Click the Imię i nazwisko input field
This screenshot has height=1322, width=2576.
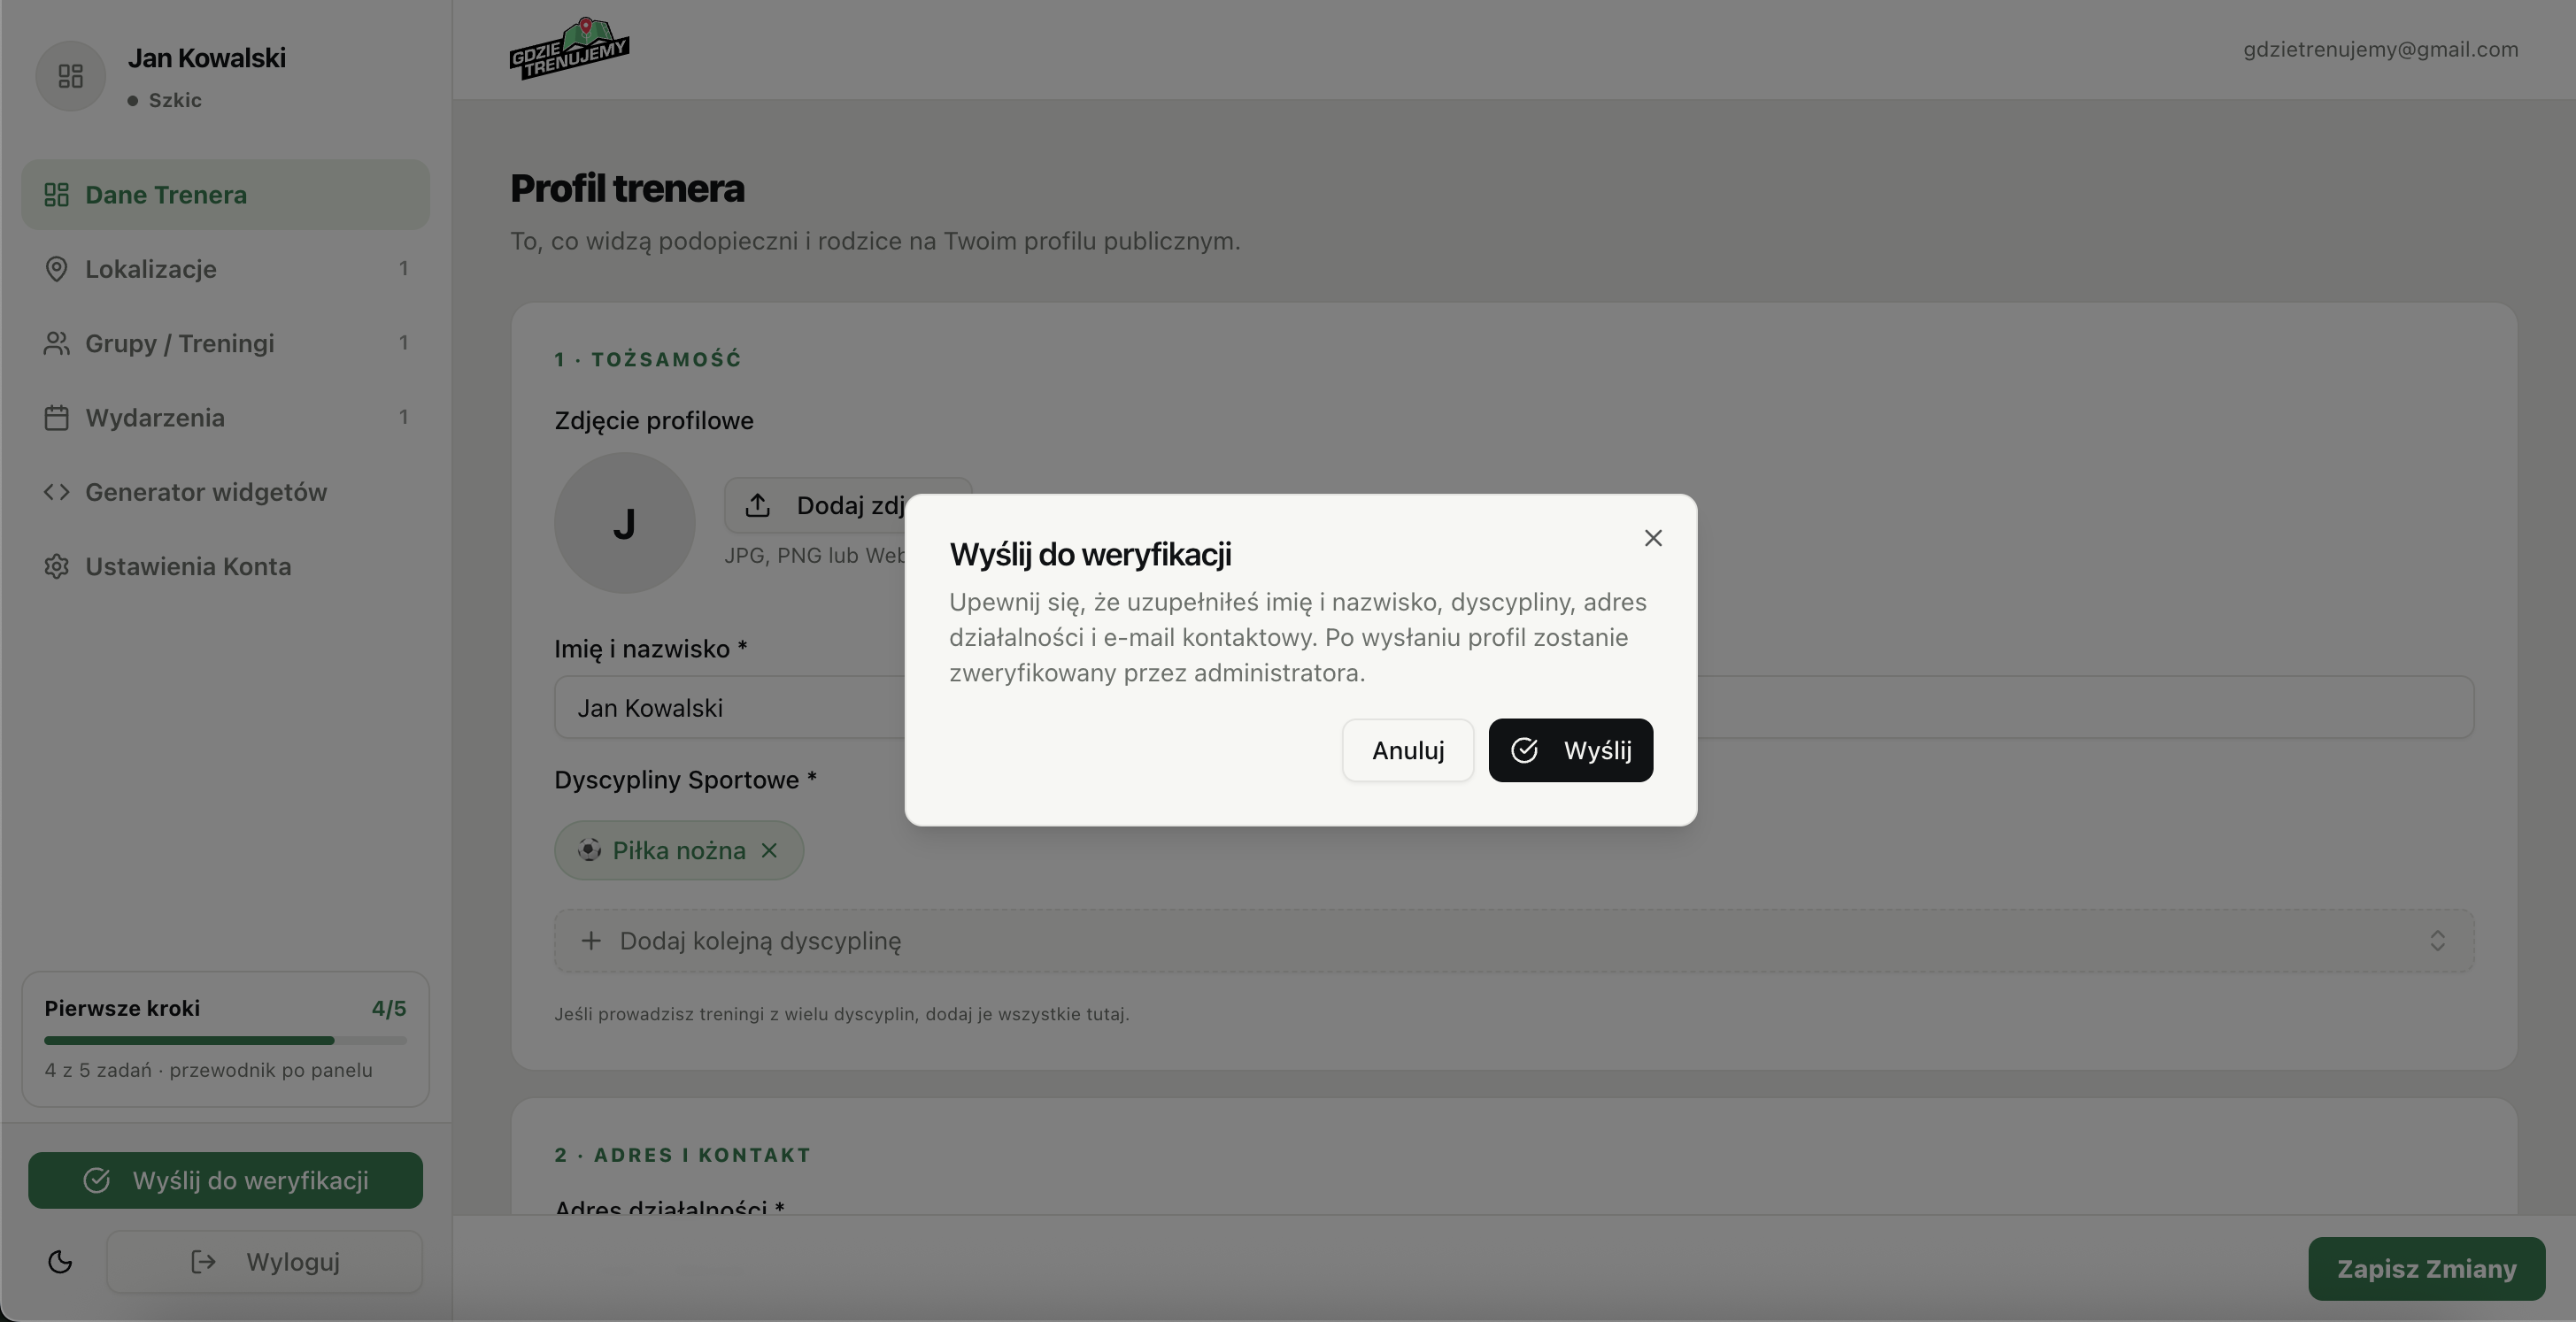[1514, 708]
